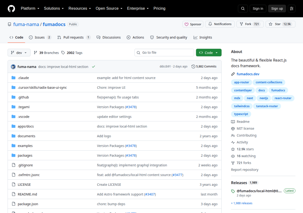303x213 pixels.
Task: Click fuma-nama avatar in latest commit
Action: pos(13,67)
